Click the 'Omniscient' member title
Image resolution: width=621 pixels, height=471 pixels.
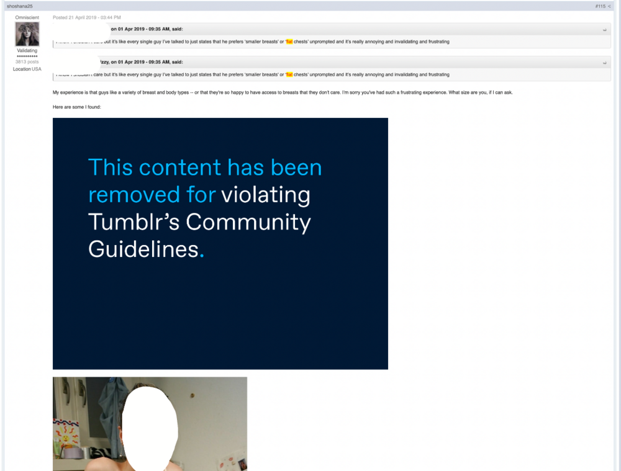[27, 17]
